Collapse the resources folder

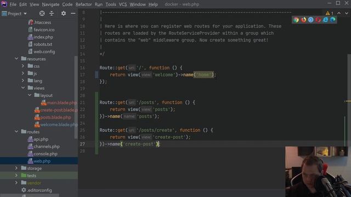coord(16,59)
